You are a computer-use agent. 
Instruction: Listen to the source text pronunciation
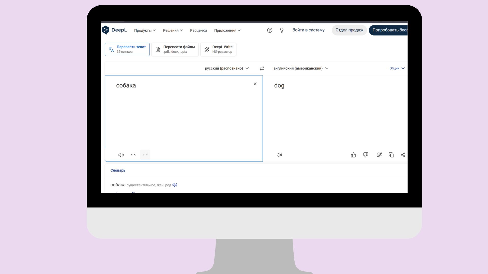pos(121,155)
